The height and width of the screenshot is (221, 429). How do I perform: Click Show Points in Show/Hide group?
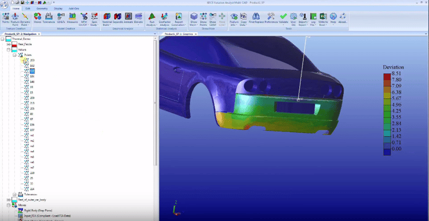(x=203, y=19)
